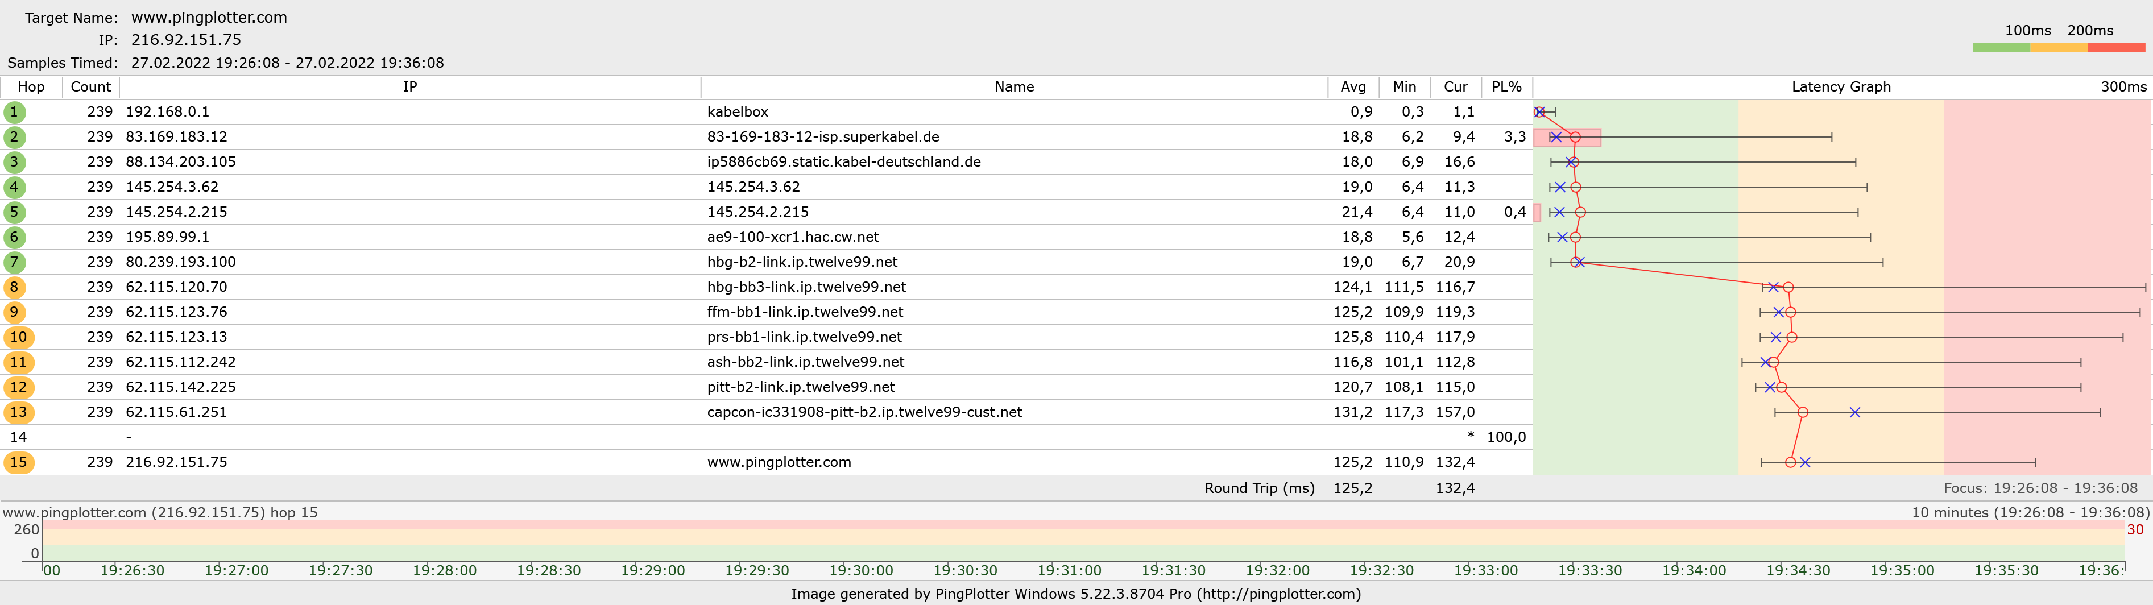Click the 19:27:00 timeline label
The height and width of the screenshot is (605, 2153).
pyautogui.click(x=237, y=571)
